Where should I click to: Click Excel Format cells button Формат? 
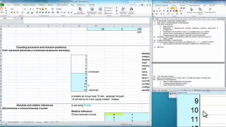coord(108,13)
